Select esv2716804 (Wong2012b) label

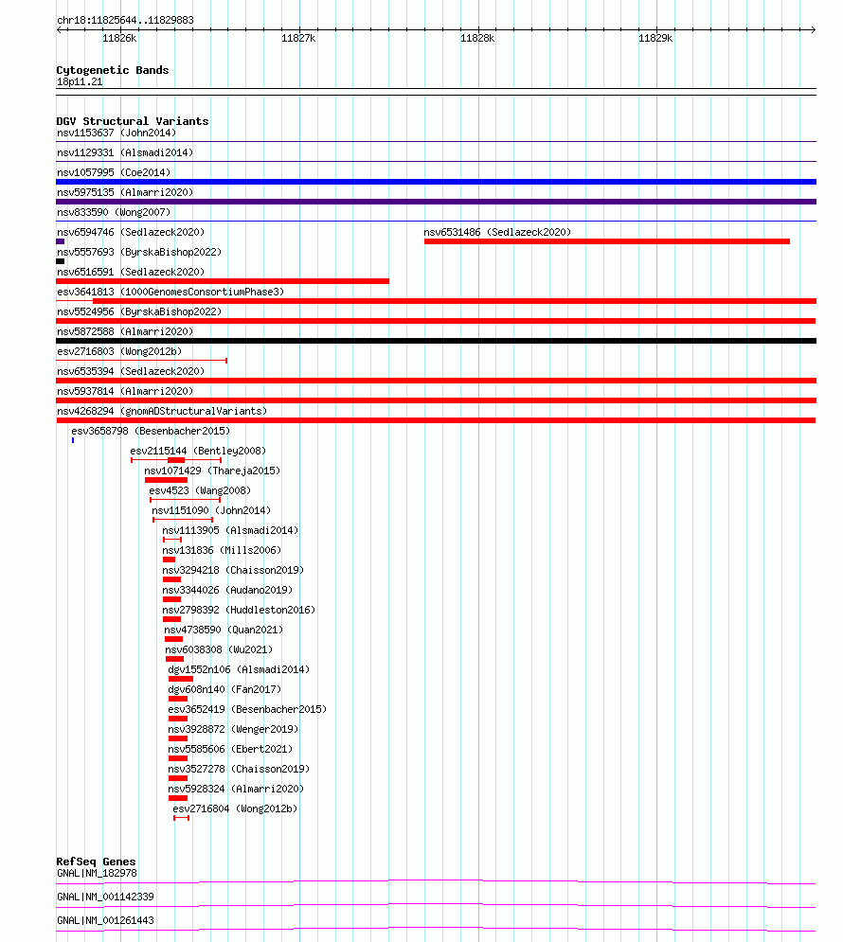click(x=235, y=809)
